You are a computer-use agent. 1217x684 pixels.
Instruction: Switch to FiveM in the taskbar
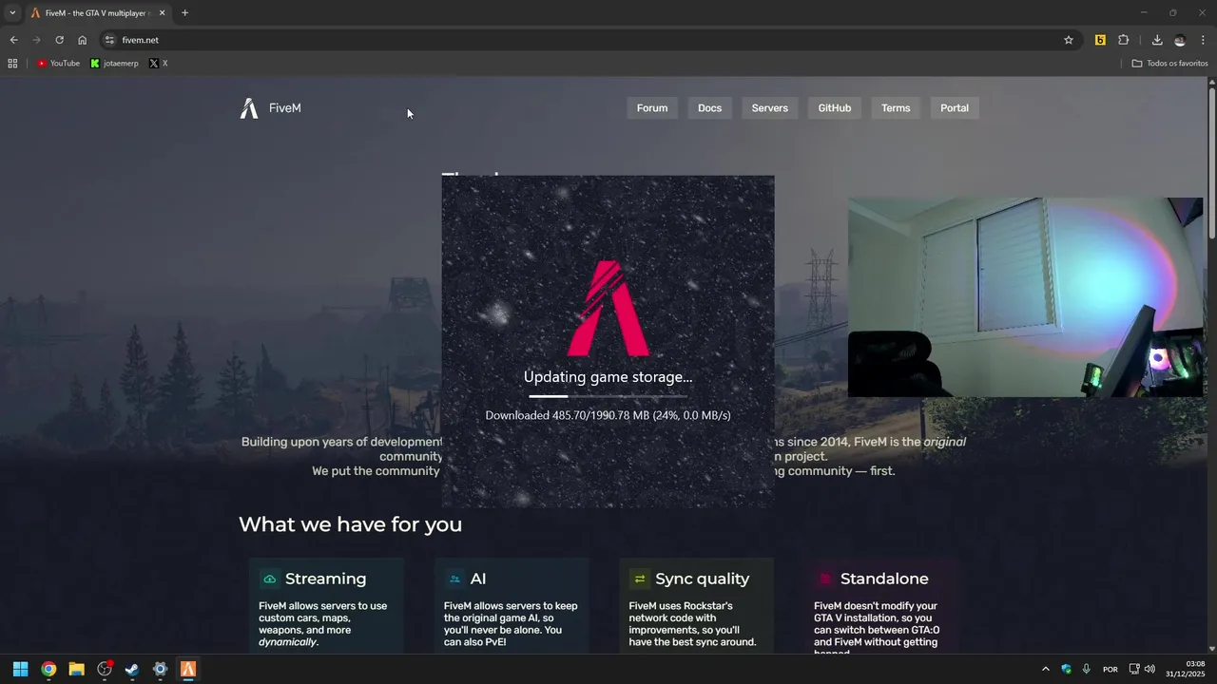(188, 669)
